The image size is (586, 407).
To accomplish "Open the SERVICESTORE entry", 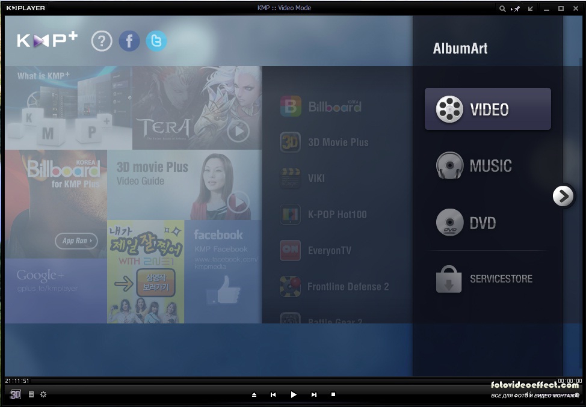I will point(484,279).
